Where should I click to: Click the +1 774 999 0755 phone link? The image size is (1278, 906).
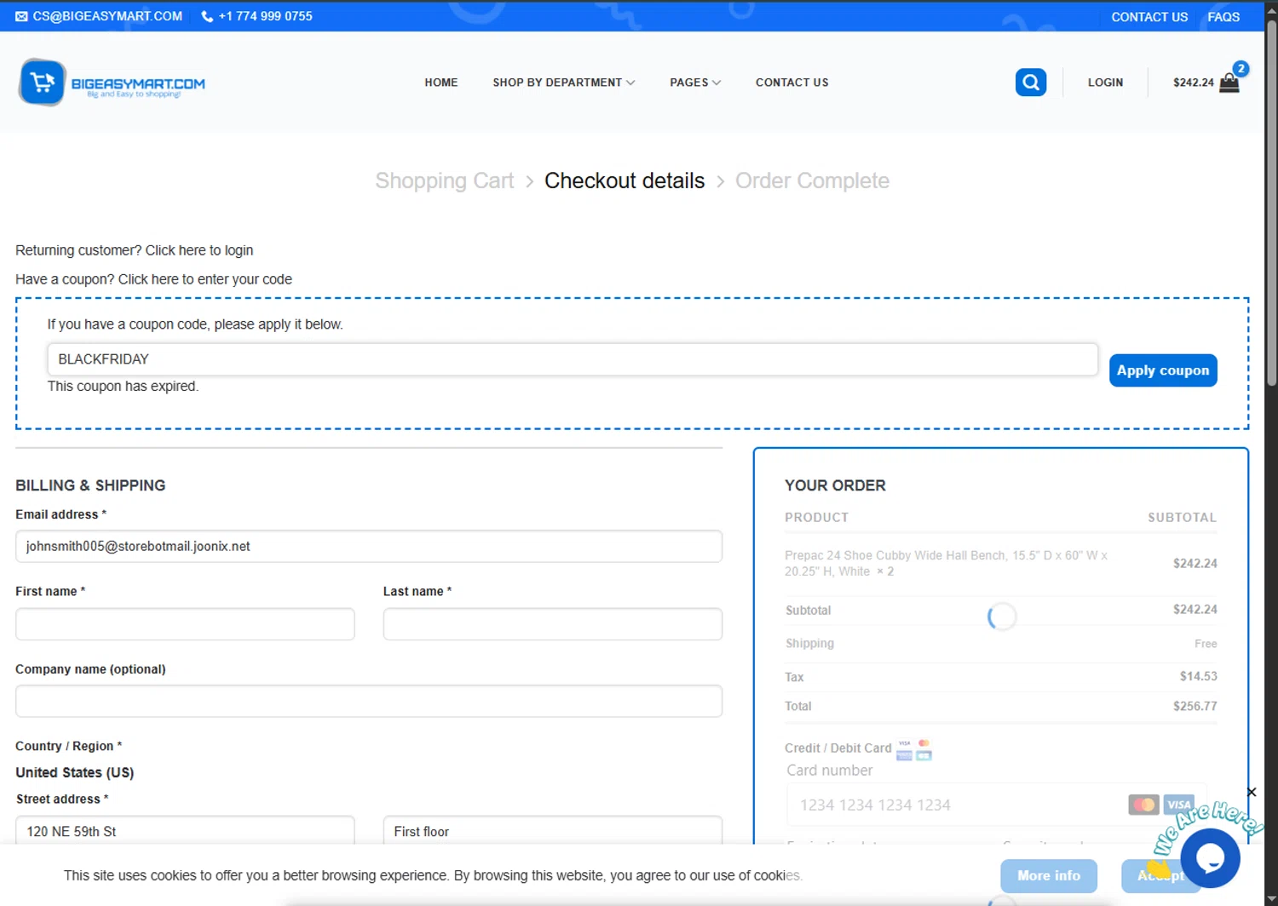(256, 16)
